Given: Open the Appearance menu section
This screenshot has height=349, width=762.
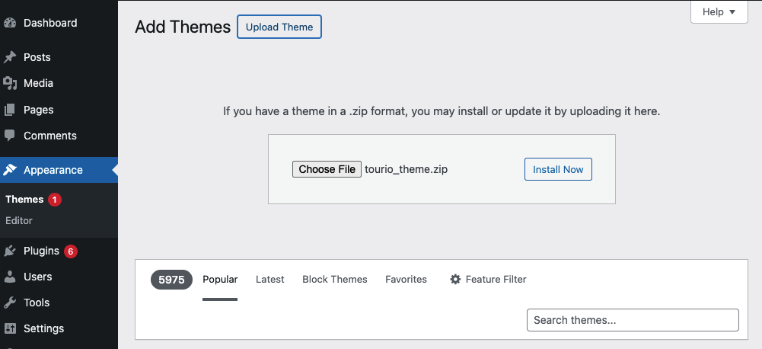Looking at the screenshot, I should pyautogui.click(x=53, y=170).
